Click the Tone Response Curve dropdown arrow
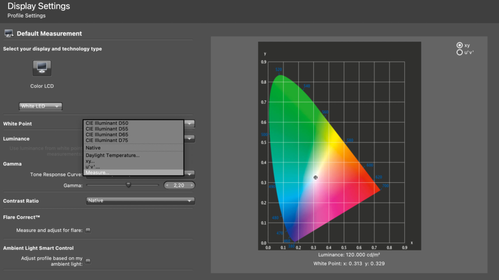 (190, 174)
